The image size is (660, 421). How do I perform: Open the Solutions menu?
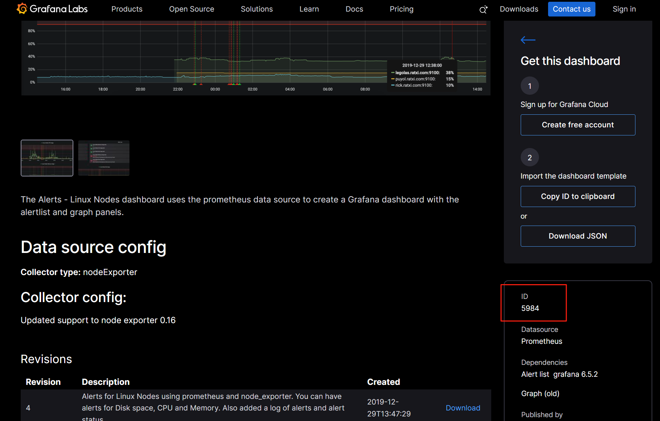pyautogui.click(x=256, y=9)
